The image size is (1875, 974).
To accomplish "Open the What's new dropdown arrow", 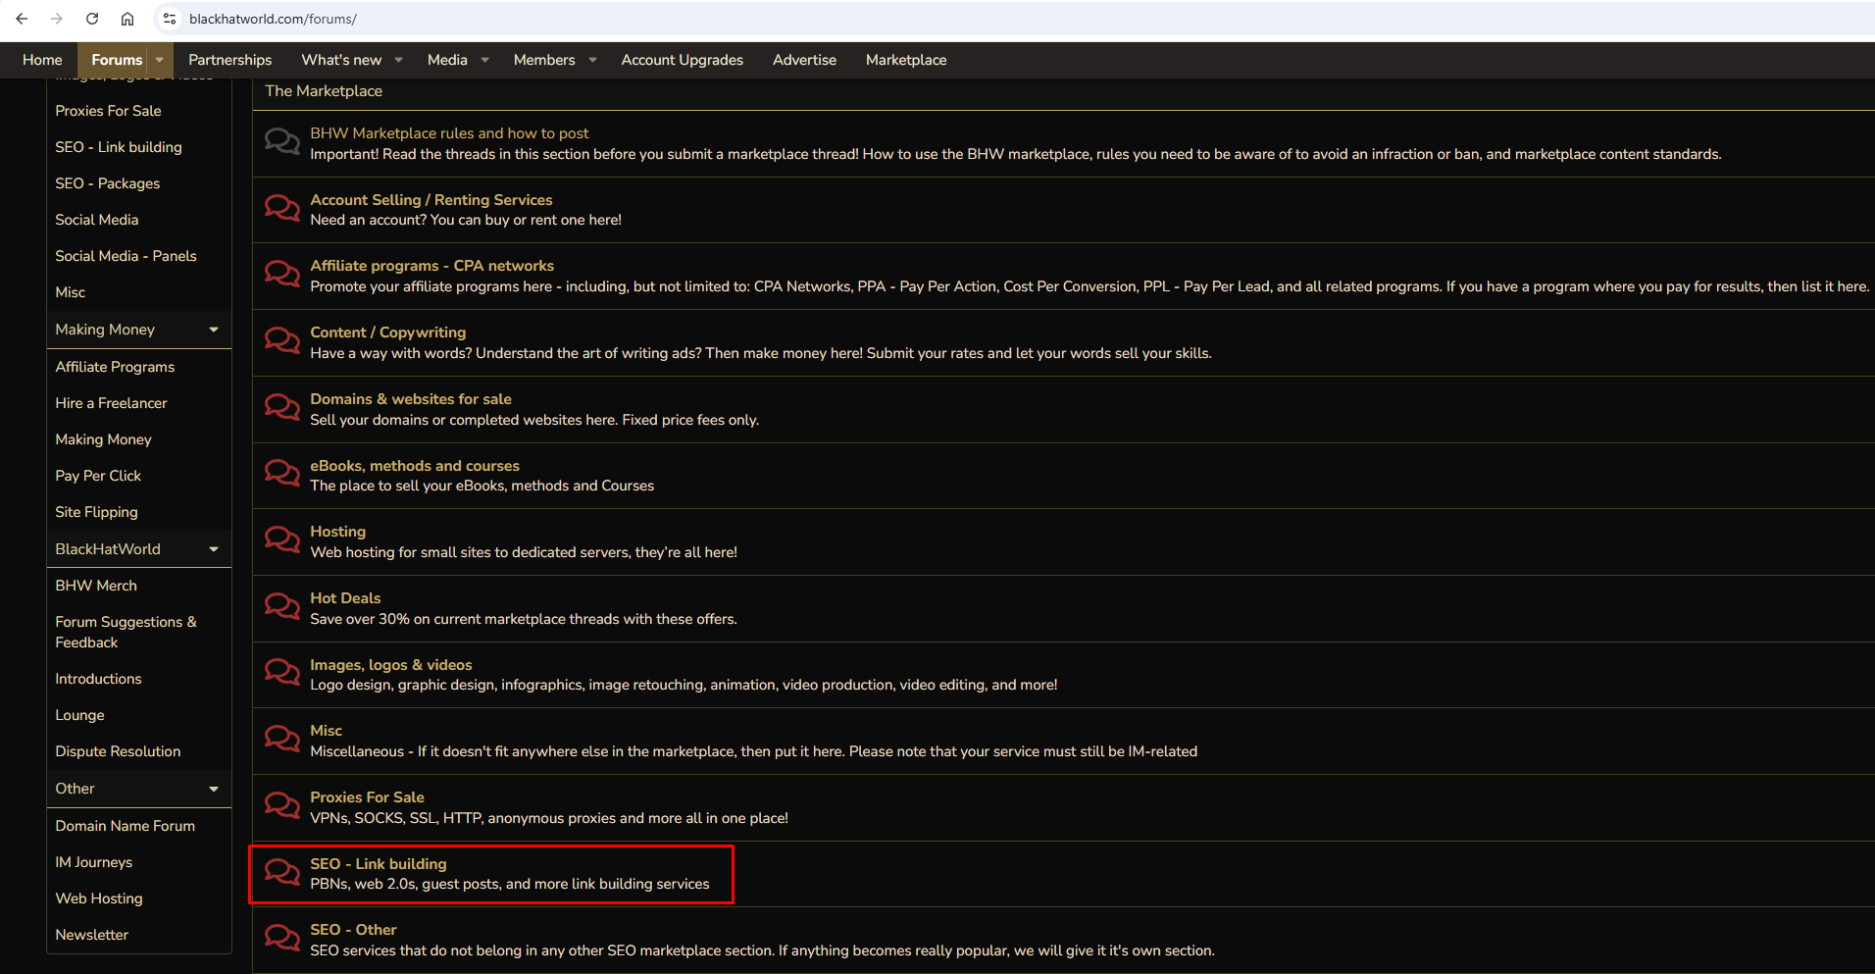I will (x=399, y=60).
